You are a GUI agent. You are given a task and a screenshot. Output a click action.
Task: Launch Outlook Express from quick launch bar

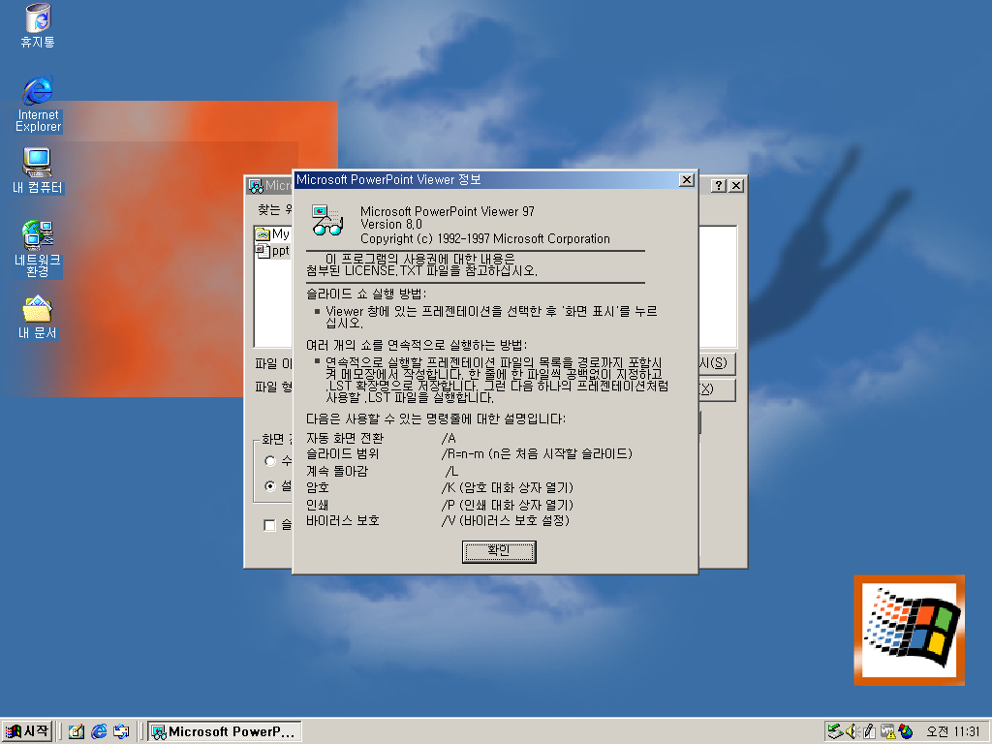[121, 731]
